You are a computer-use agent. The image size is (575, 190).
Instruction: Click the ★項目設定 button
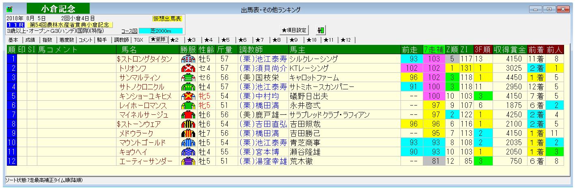(294, 30)
